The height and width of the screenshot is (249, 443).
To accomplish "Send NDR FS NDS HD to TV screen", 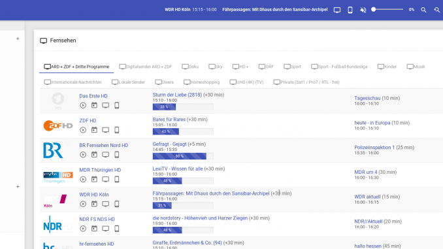I will (105, 228).
